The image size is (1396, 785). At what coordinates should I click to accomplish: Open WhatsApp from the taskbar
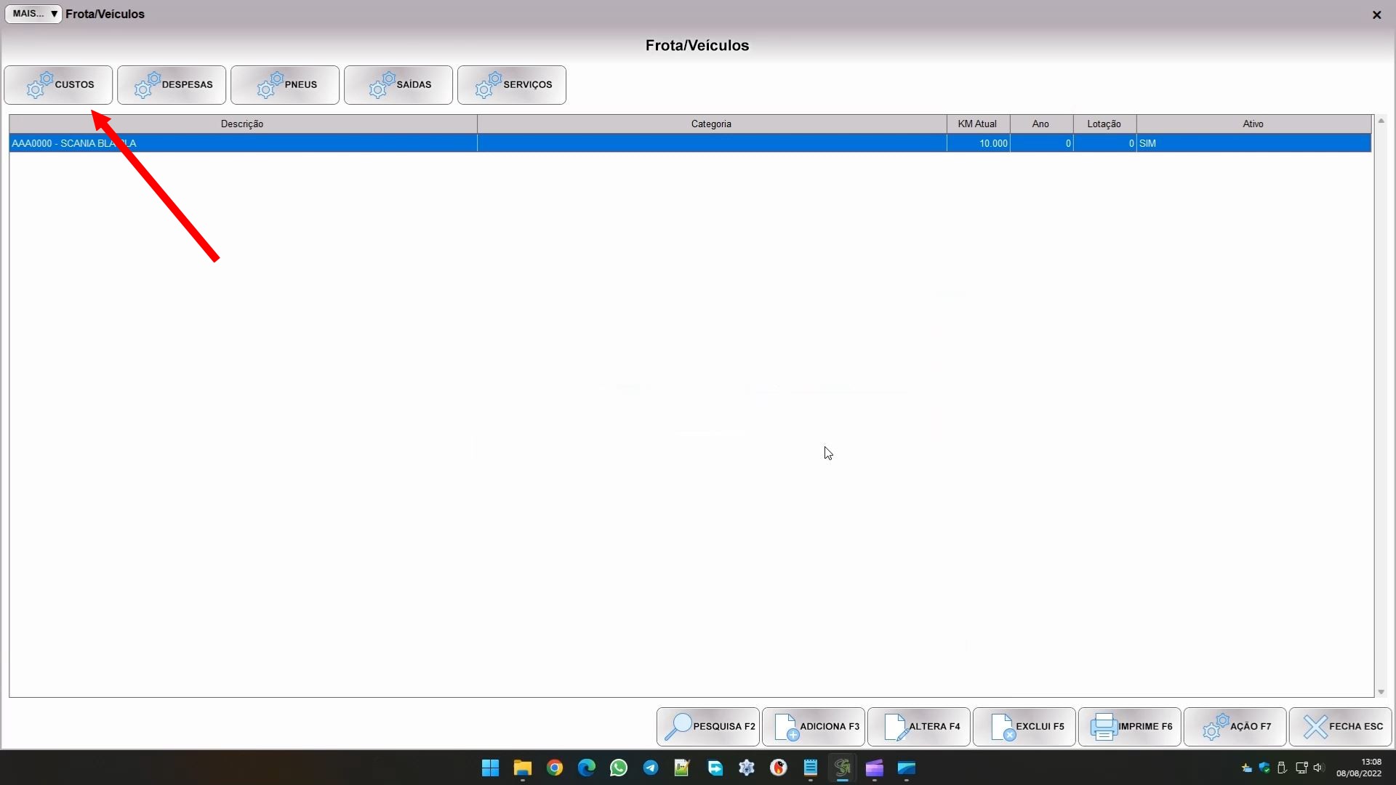click(x=619, y=768)
